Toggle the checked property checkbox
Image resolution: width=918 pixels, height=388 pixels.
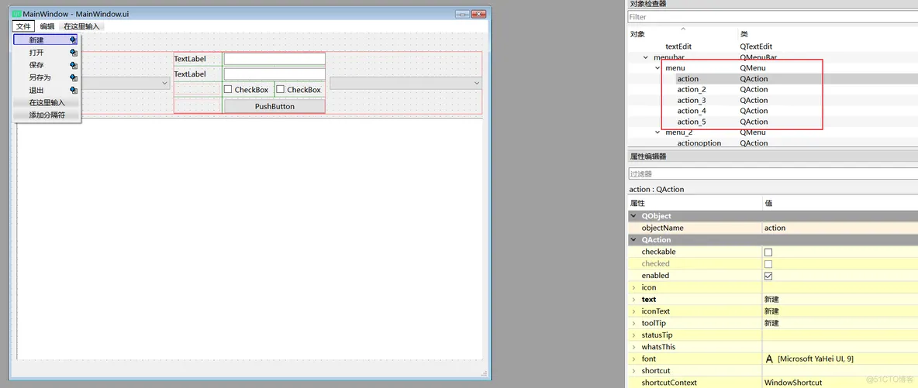pos(768,264)
